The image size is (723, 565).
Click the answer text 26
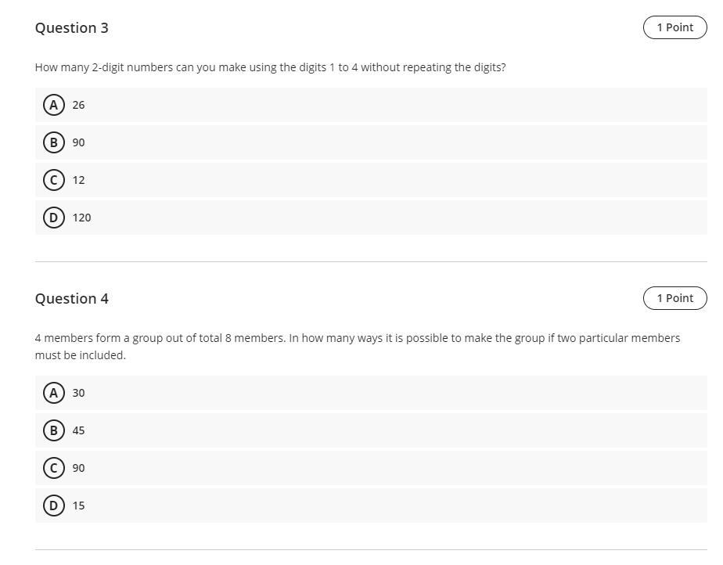tap(78, 105)
